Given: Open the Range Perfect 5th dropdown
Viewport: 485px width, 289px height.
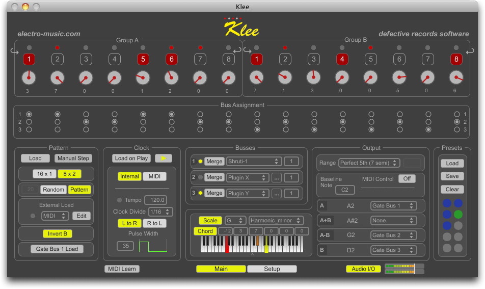Looking at the screenshot, I should click(x=369, y=163).
